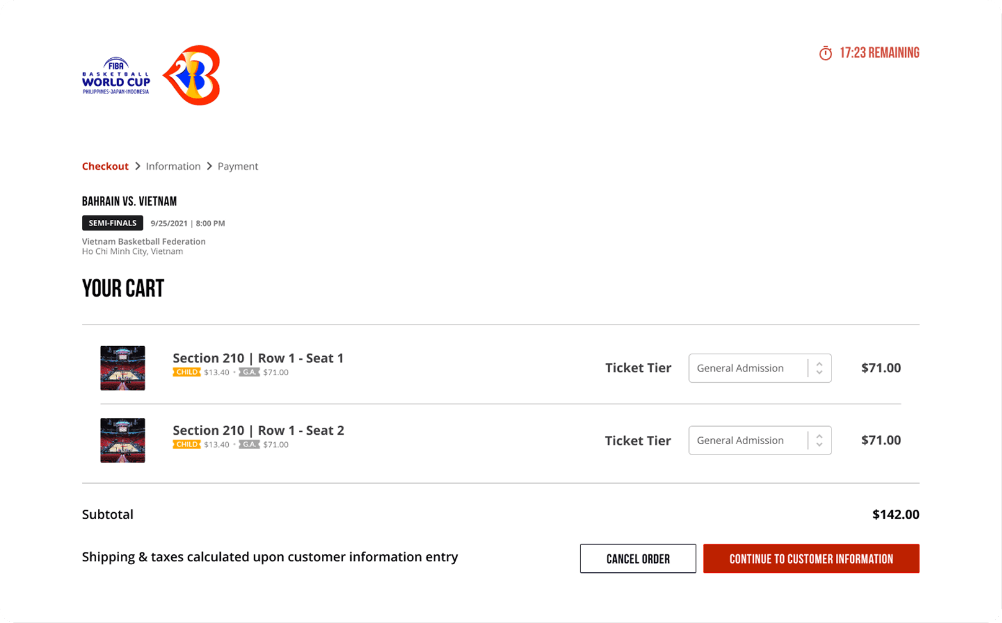Select the Information step in breadcrumb
Screen dimensions: 1002x623
(173, 166)
